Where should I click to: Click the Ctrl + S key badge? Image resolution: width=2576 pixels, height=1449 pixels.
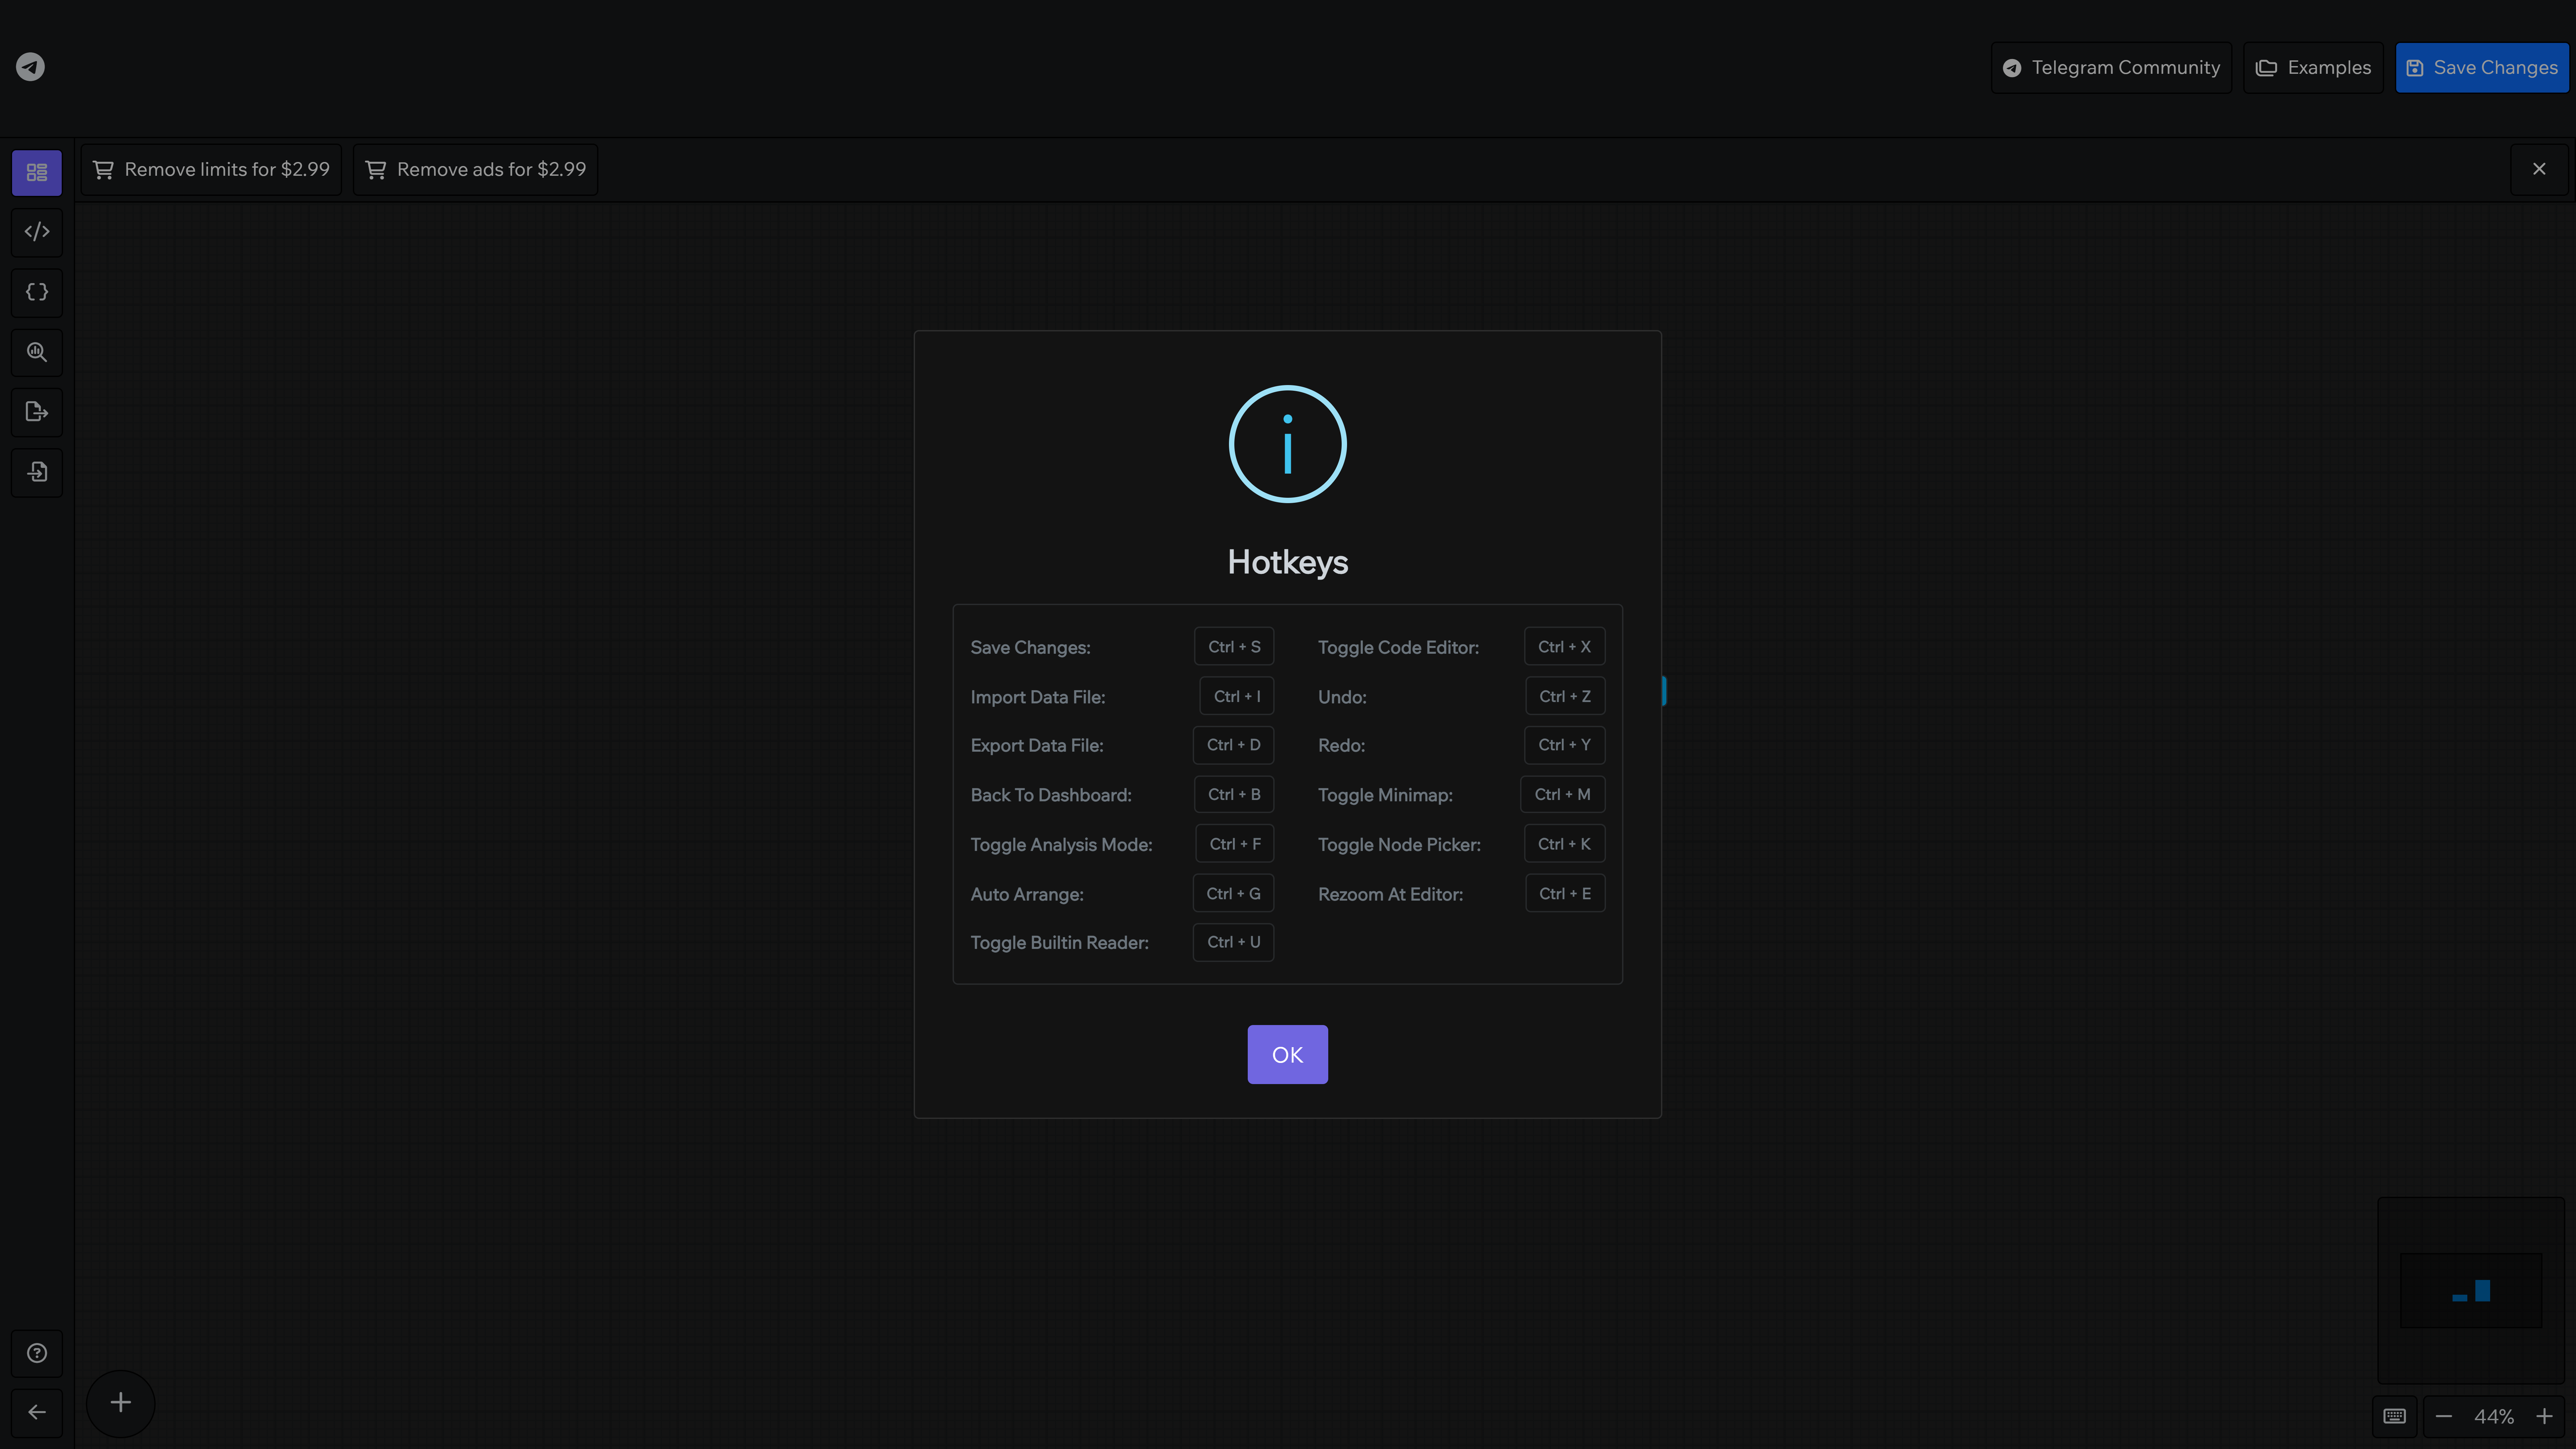(1234, 646)
